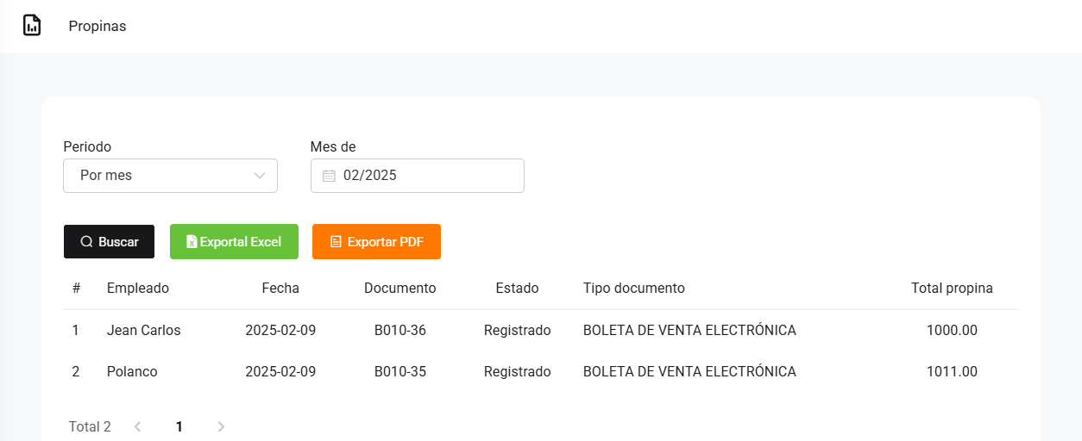
Task: Click the Empleado column header
Action: point(138,289)
